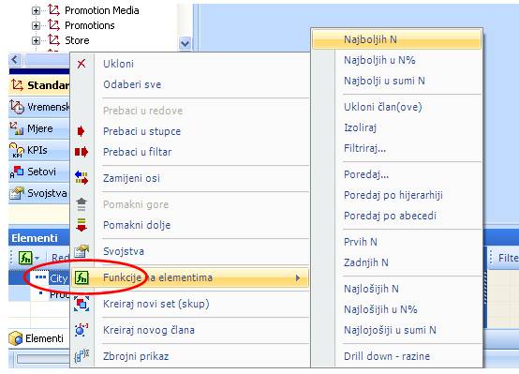Switch to the Elementi bottom tab
The image size is (519, 374).
(x=37, y=338)
